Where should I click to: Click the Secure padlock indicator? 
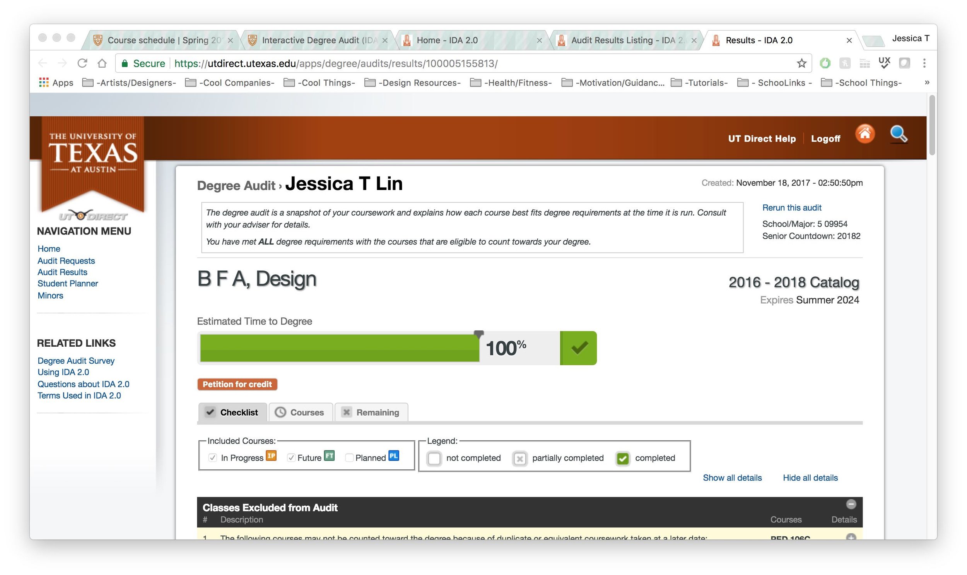[143, 63]
